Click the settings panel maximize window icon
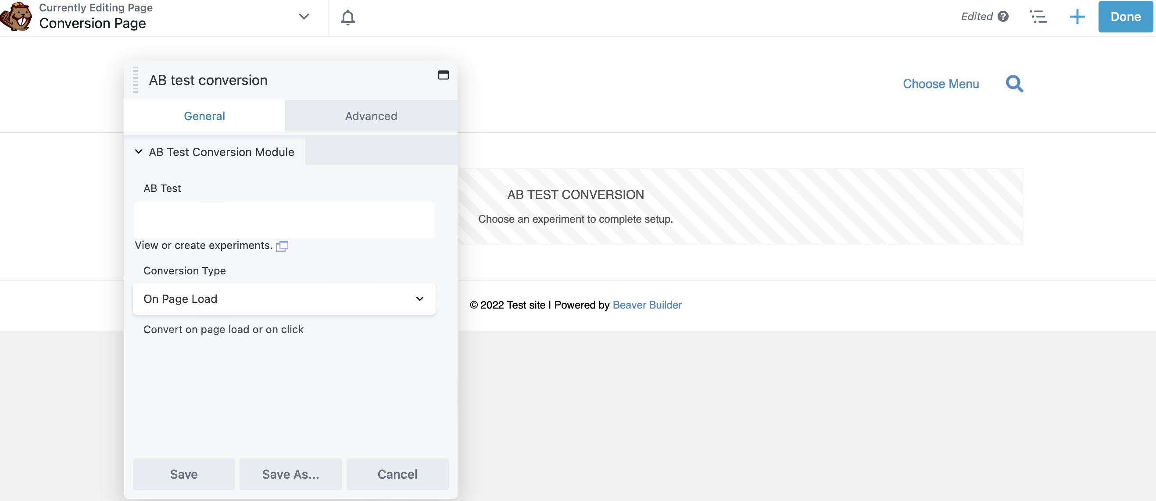Screen dimensions: 1156x501 tap(443, 75)
